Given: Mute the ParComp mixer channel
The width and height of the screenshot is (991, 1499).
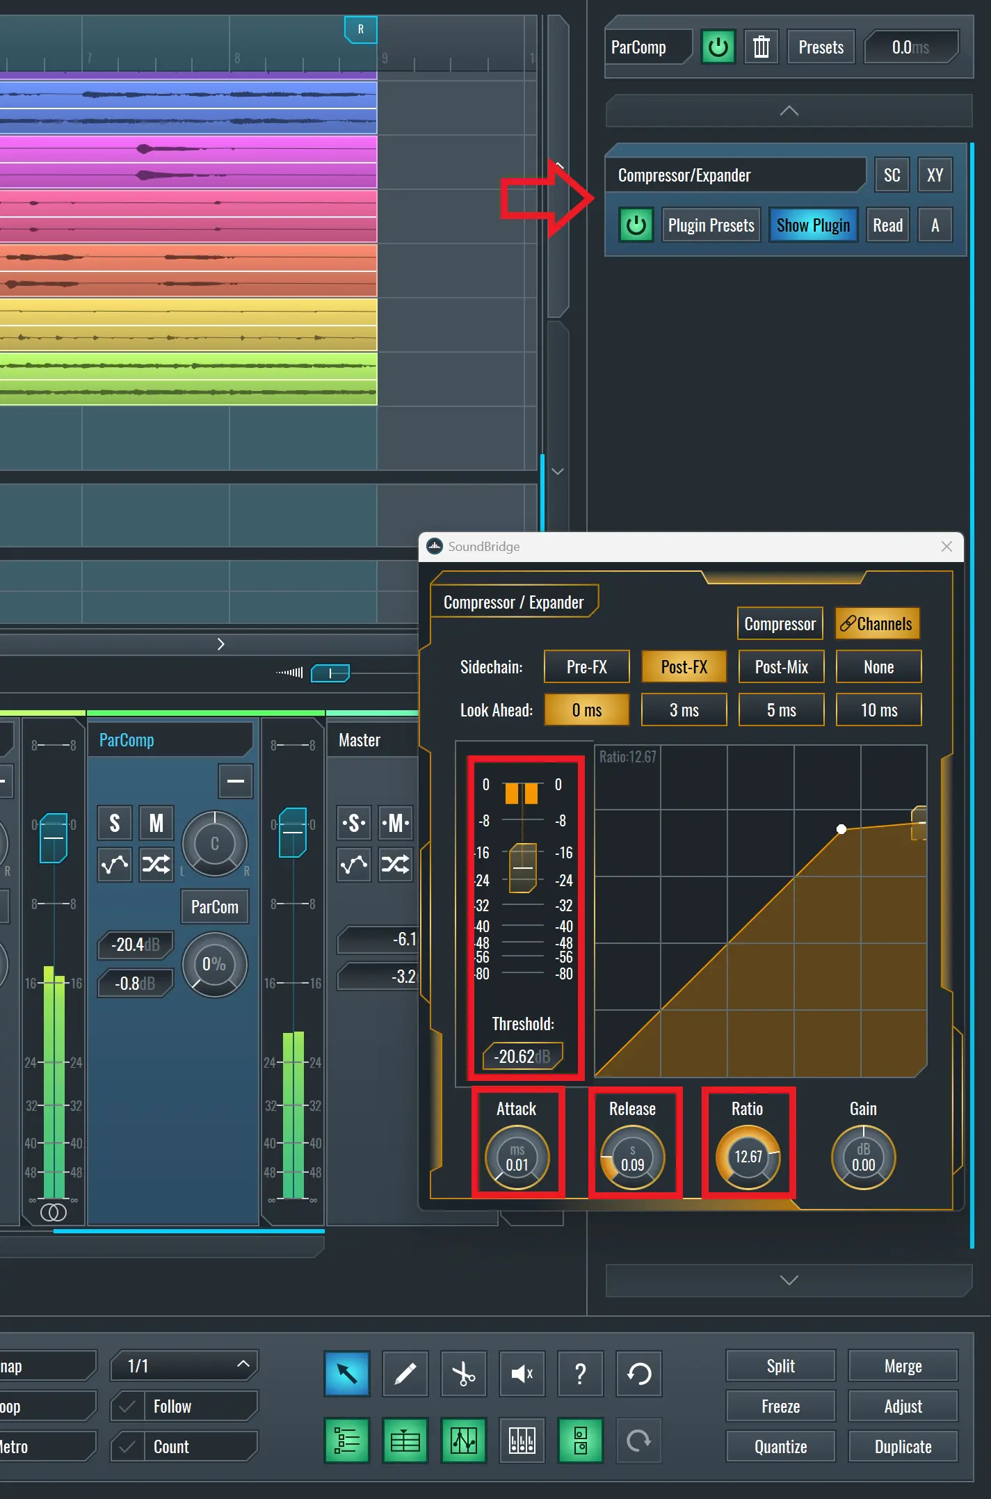Looking at the screenshot, I should (156, 824).
